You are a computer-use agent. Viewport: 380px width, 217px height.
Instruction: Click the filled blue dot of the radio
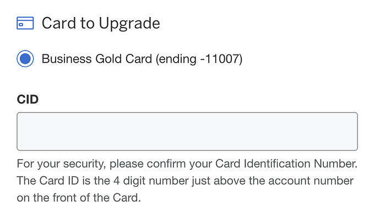pos(25,59)
